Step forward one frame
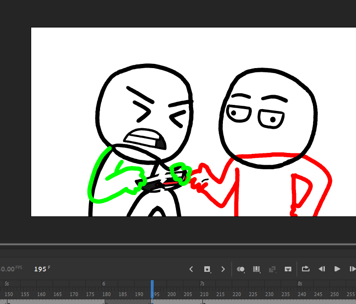This screenshot has width=356, height=304. point(352,269)
